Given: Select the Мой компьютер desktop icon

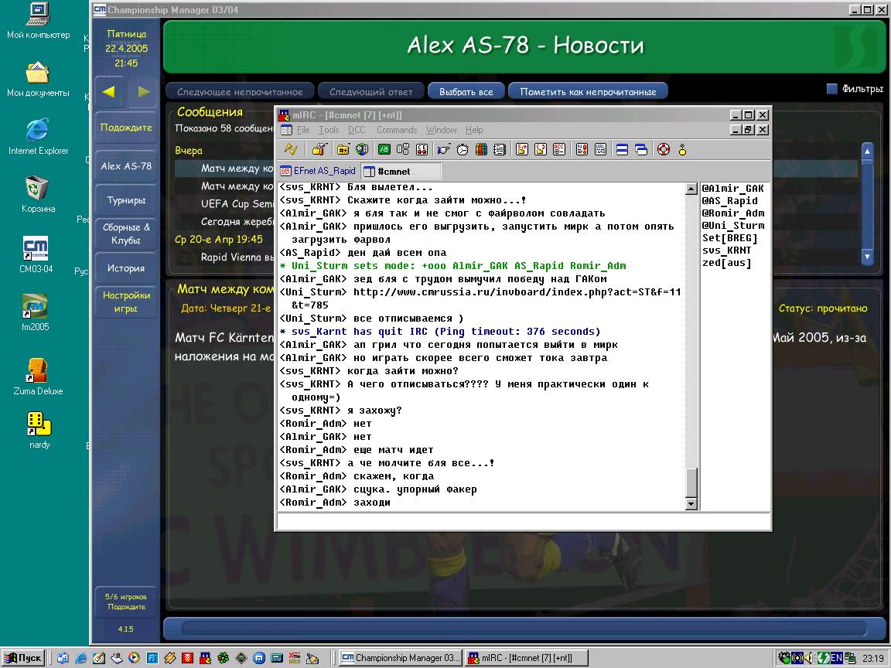Looking at the screenshot, I should click(x=38, y=22).
